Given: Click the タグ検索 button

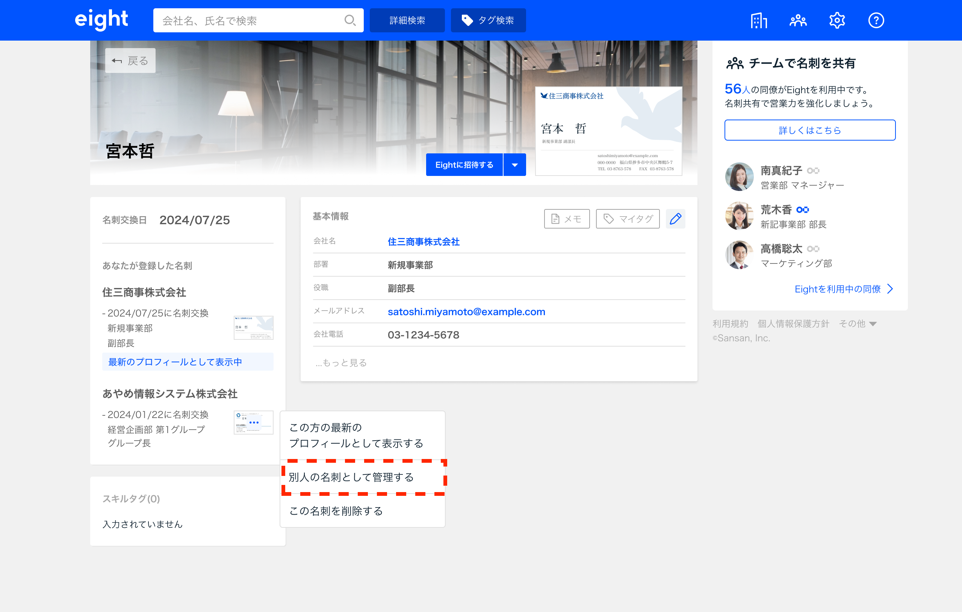Looking at the screenshot, I should [x=488, y=20].
